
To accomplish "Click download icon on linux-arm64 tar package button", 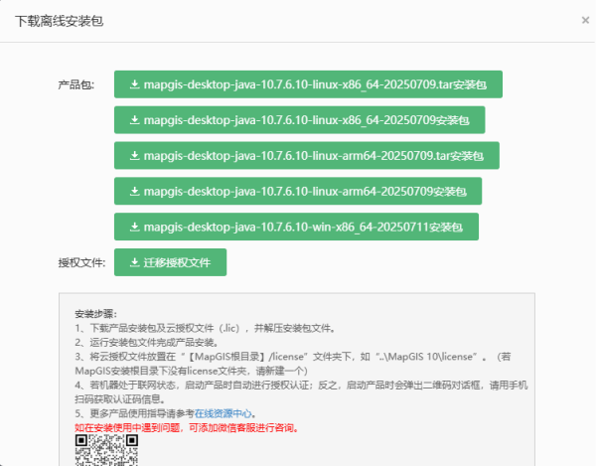I will click(134, 156).
